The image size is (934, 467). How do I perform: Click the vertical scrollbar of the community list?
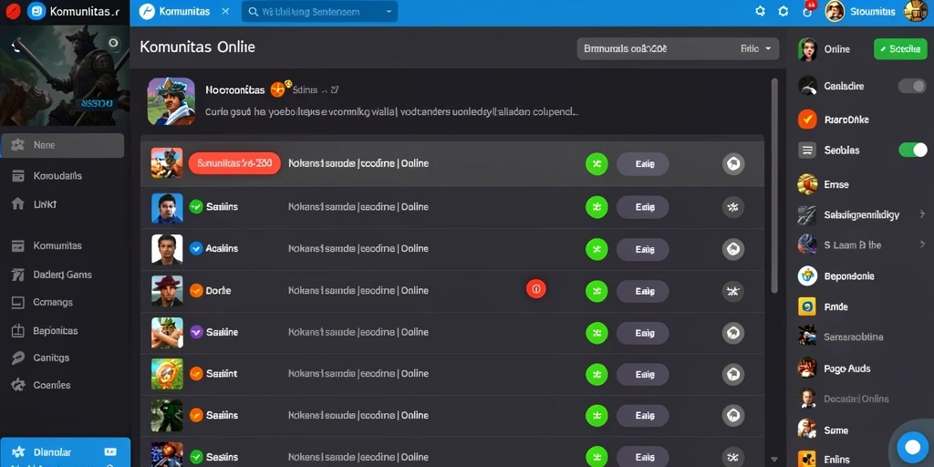[773, 184]
